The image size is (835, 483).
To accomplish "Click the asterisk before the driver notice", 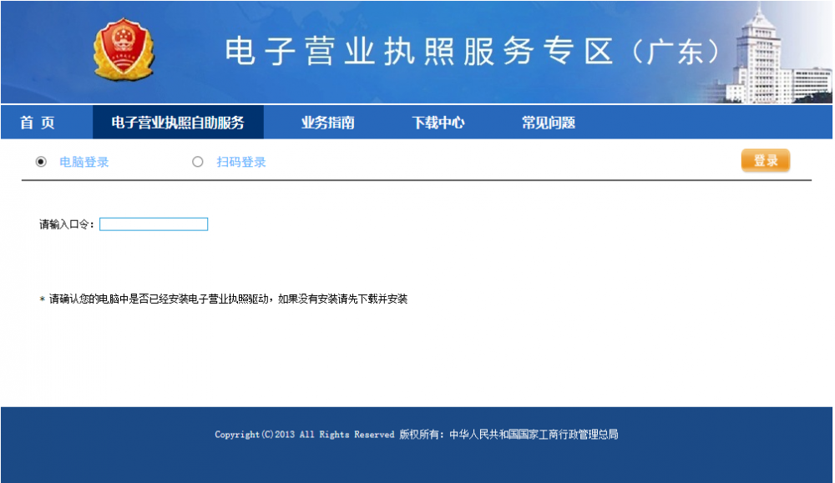I will tap(42, 299).
